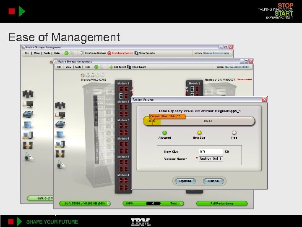Click the padlock icon in back window sidebar

coord(29,156)
